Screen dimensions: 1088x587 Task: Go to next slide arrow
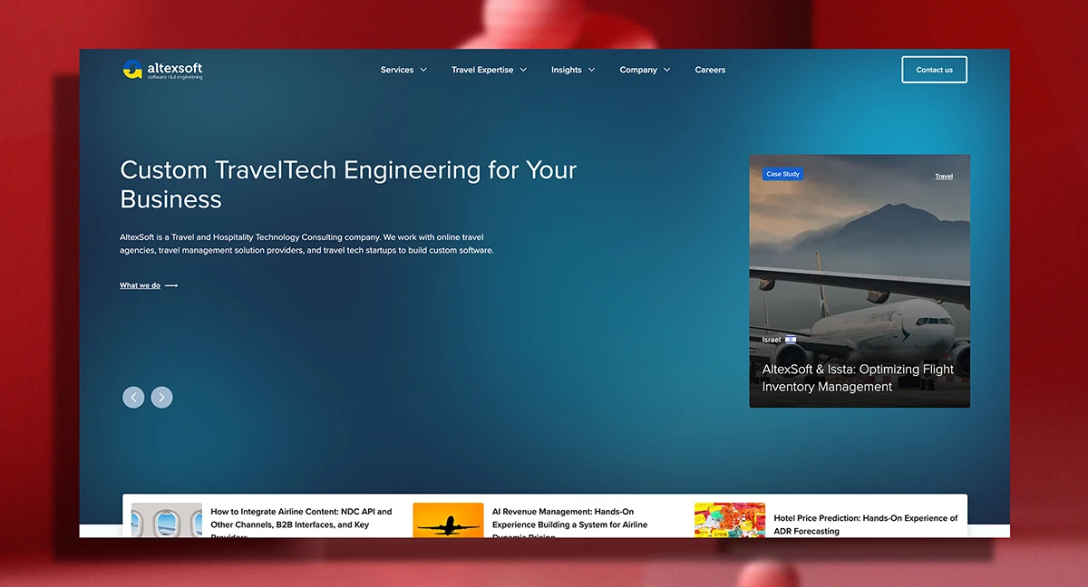(161, 397)
